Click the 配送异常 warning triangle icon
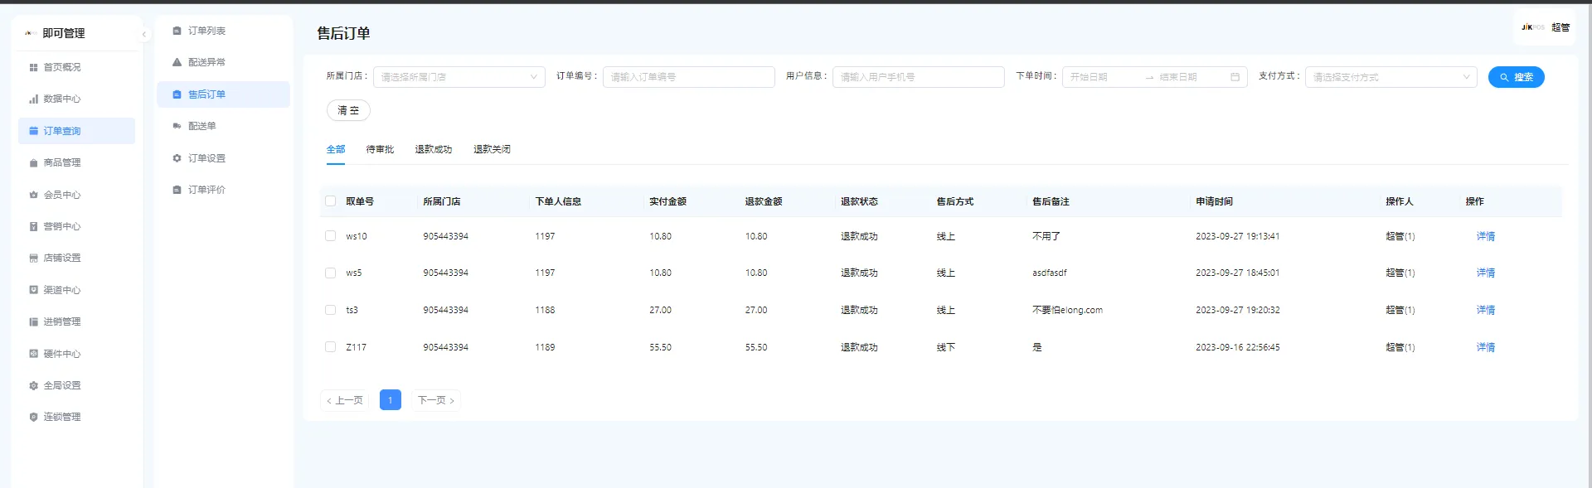 click(177, 62)
